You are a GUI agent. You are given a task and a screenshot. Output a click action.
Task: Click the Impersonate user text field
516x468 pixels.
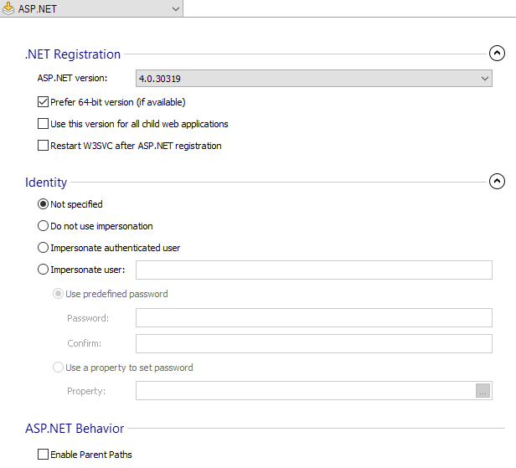[314, 270]
